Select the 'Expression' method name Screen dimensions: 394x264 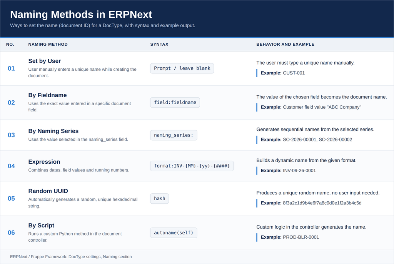coord(44,162)
